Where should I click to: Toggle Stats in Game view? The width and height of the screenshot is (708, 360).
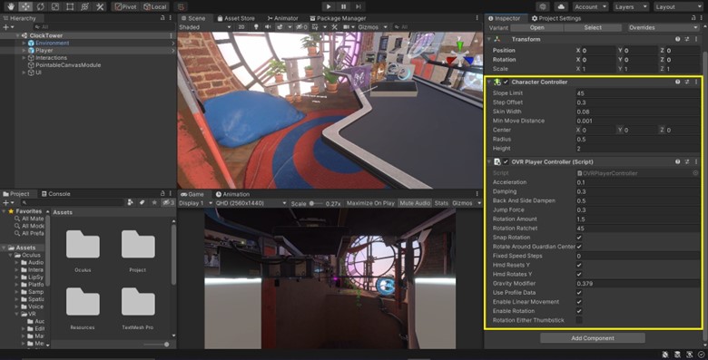(x=441, y=203)
